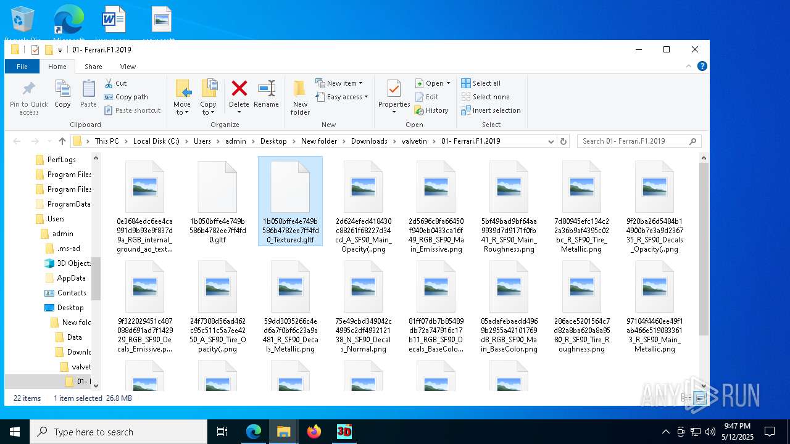The height and width of the screenshot is (444, 790).
Task: Open the 3D viewer app on taskbar
Action: pos(344,432)
